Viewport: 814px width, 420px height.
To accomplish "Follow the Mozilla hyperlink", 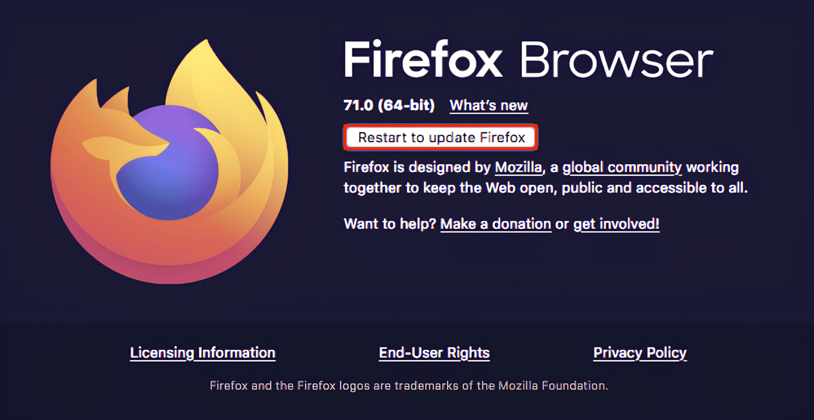I will (x=517, y=167).
